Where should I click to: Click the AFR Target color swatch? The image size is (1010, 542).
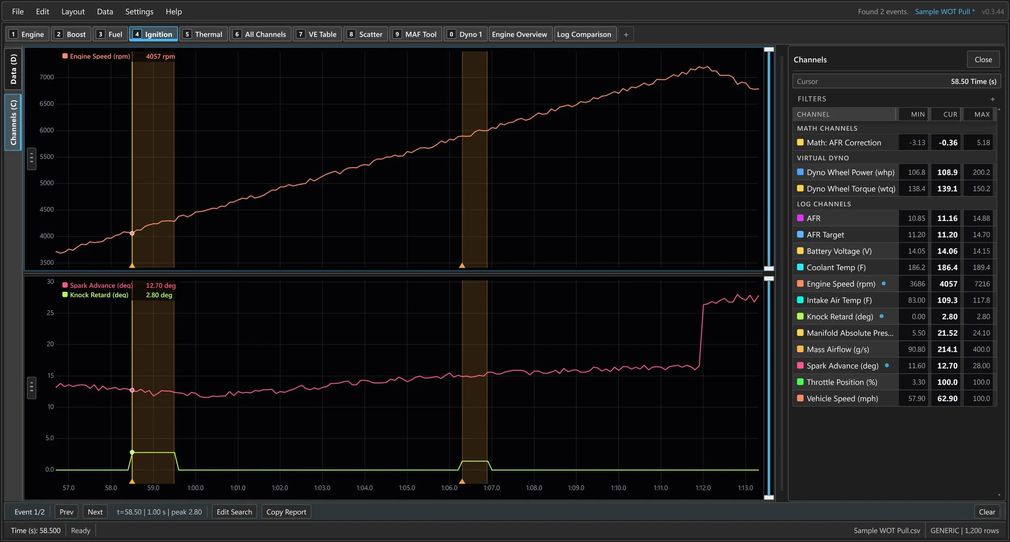[800, 234]
